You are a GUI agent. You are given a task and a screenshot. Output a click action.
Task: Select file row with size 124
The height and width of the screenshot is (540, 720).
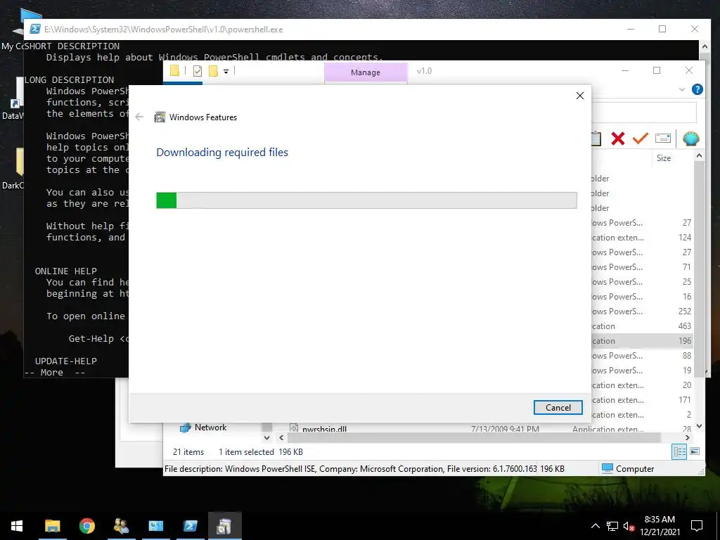(641, 238)
